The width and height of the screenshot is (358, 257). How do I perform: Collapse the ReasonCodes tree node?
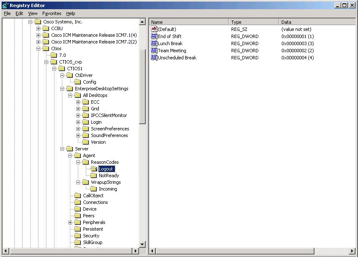point(78,162)
